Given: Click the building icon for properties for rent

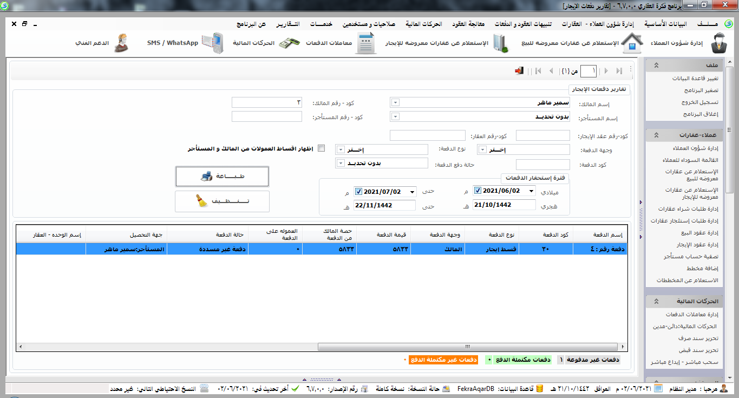Looking at the screenshot, I should (500, 43).
